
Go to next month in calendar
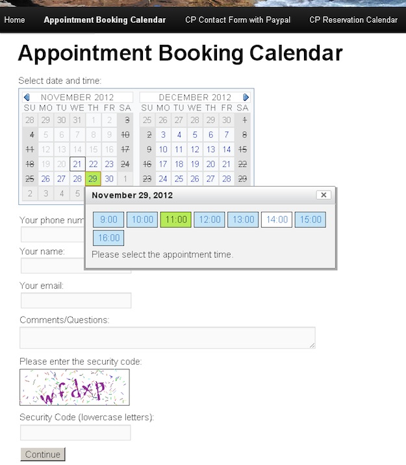[x=246, y=98]
